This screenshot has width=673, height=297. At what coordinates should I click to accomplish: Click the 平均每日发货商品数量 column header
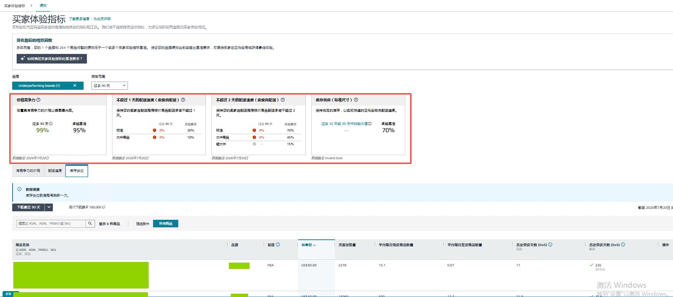(465, 245)
